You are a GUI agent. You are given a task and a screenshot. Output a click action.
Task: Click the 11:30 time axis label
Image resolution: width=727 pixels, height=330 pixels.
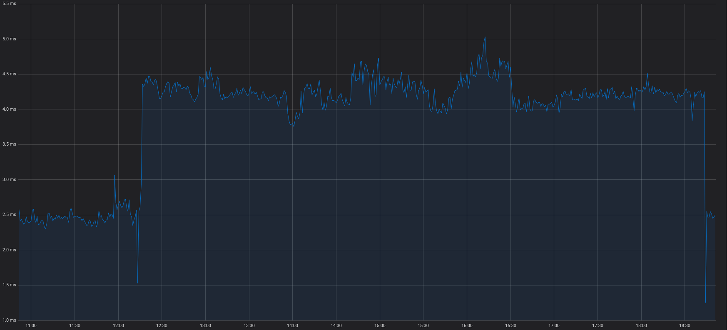tap(75, 325)
